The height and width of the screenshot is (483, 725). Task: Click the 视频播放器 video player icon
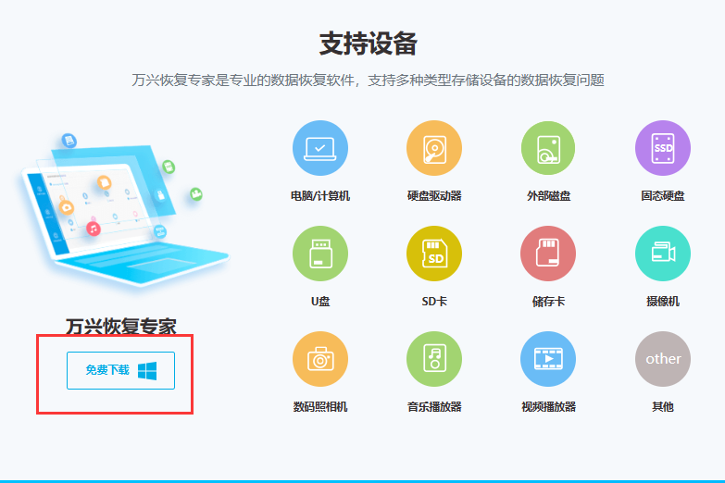548,359
